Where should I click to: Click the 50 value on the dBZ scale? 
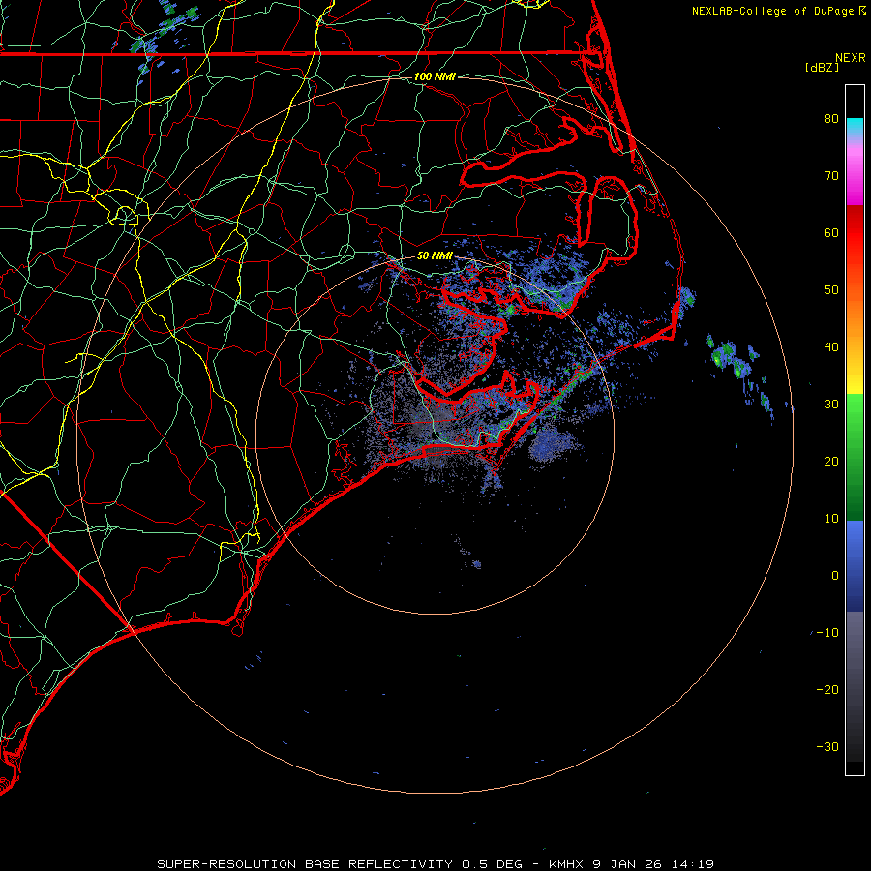[831, 290]
